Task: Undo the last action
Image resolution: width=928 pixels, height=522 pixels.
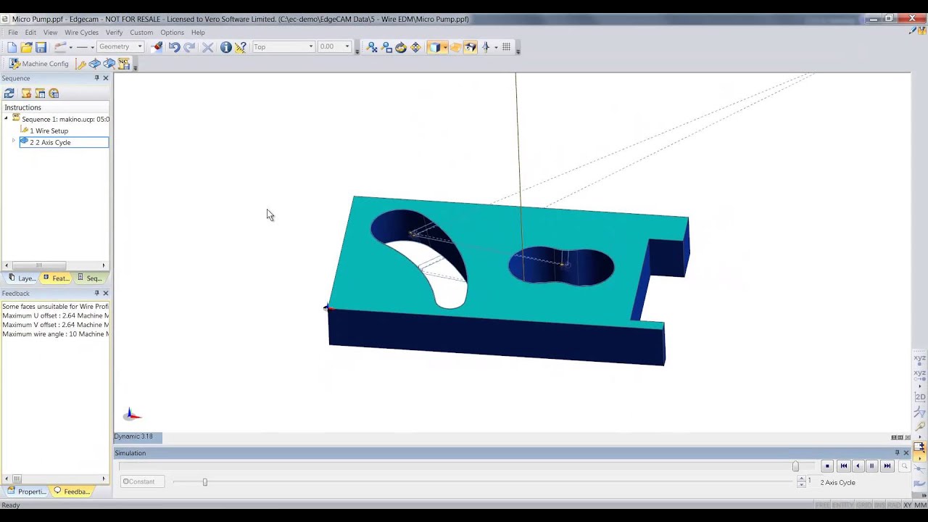Action: (174, 47)
